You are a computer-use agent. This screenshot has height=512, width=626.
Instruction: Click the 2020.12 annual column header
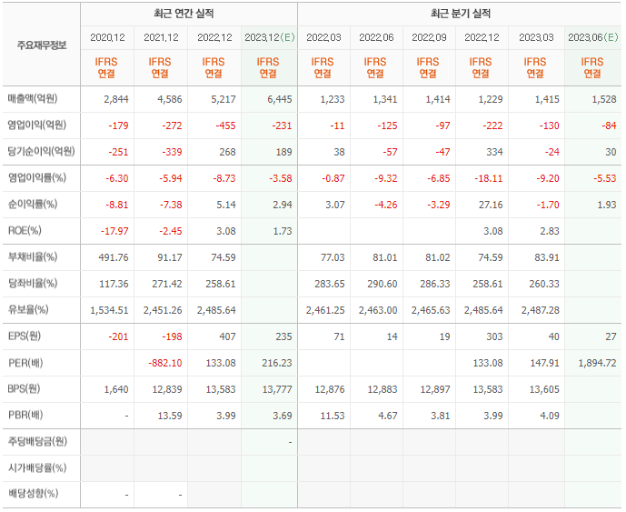(x=107, y=37)
